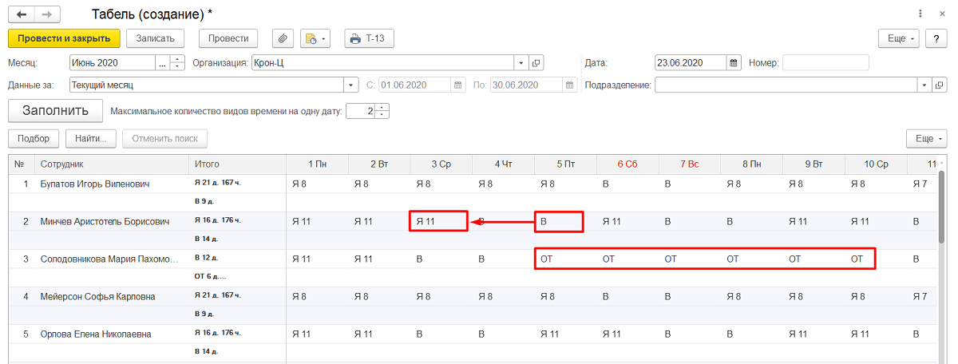Print the T-13 form

pos(369,38)
